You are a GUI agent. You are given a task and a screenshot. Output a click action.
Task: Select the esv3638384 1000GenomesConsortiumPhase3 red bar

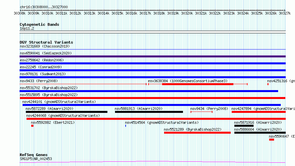click(198, 84)
